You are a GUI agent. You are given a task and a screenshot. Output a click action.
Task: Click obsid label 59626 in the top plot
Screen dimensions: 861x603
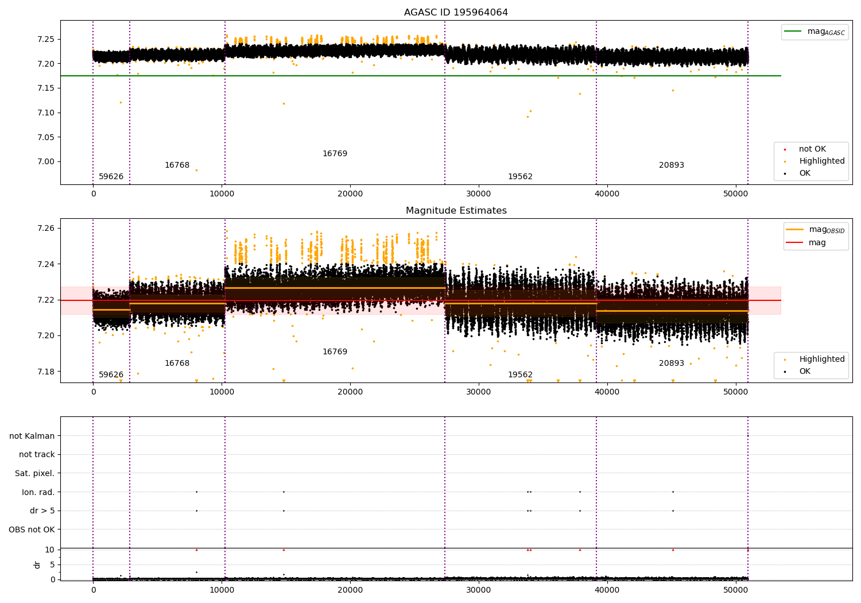[111, 177]
